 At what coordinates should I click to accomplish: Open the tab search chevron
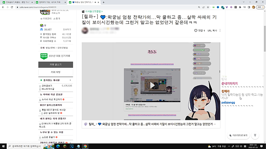244,2
